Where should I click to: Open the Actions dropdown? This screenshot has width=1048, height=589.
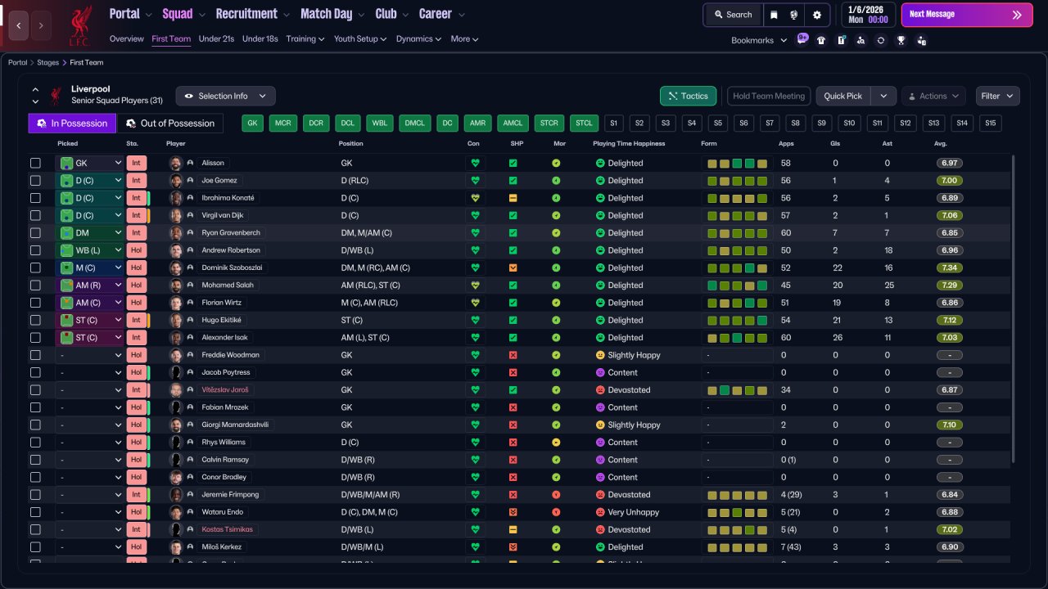pyautogui.click(x=933, y=96)
